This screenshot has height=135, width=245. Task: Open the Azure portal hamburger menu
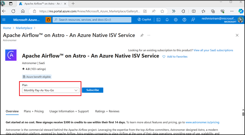pyautogui.click(x=4, y=20)
